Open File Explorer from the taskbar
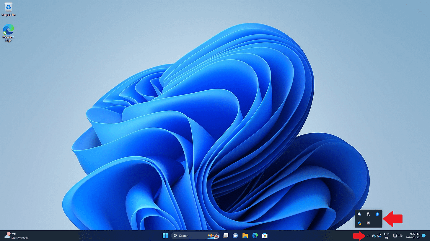The image size is (430, 241). point(245,235)
